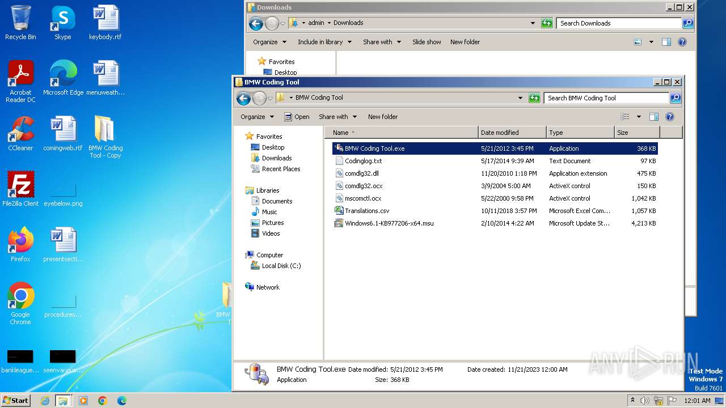
Task: Open Share with dropdown in BMW Coding Tool window
Action: 338,117
